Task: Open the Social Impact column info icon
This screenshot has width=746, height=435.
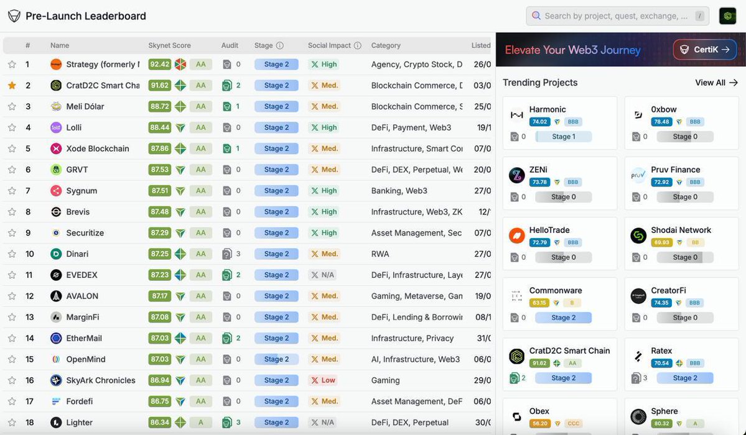Action: coord(358,45)
